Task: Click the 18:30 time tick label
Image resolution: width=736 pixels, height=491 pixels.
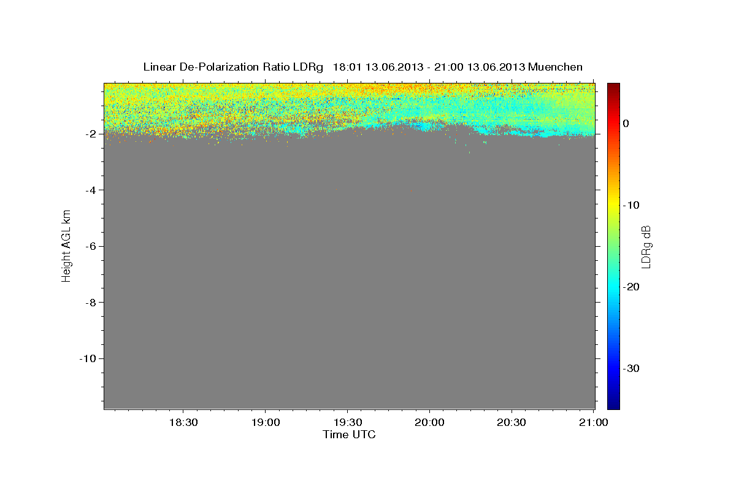Action: click(183, 423)
